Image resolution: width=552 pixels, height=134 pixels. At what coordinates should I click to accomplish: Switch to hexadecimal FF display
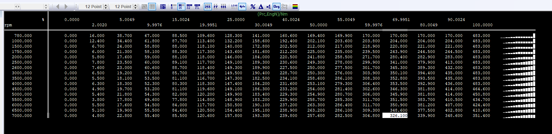pyautogui.click(x=216, y=6)
